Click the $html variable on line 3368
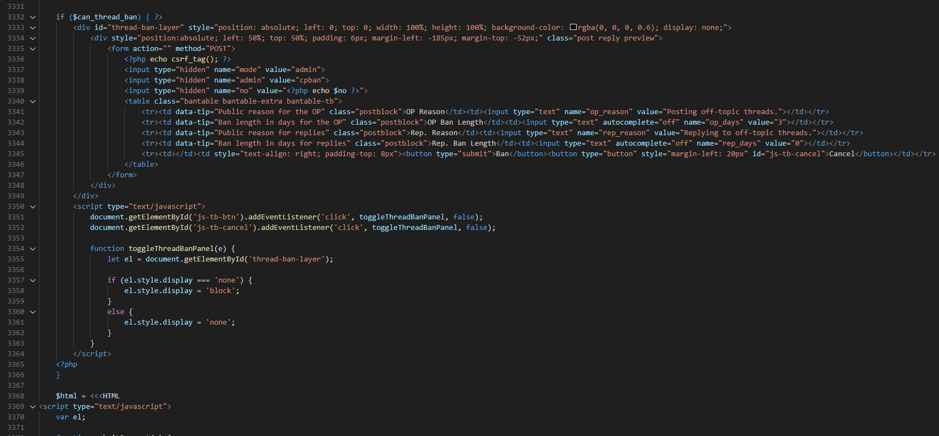The width and height of the screenshot is (939, 436). (x=67, y=396)
